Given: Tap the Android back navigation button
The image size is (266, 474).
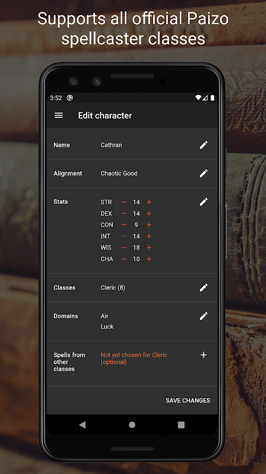Looking at the screenshot, I should point(82,425).
